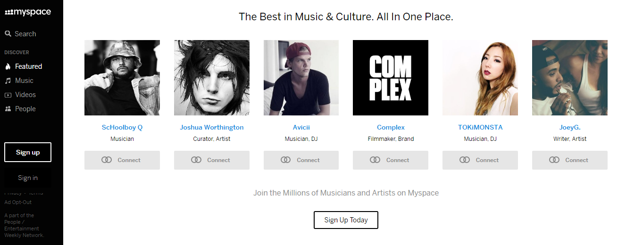Click the People icon in sidebar
This screenshot has height=245, width=626.
pyautogui.click(x=8, y=109)
